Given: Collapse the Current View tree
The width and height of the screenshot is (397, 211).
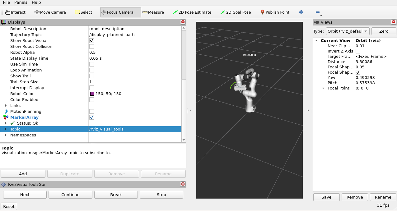Looking at the screenshot, I should click(x=316, y=41).
